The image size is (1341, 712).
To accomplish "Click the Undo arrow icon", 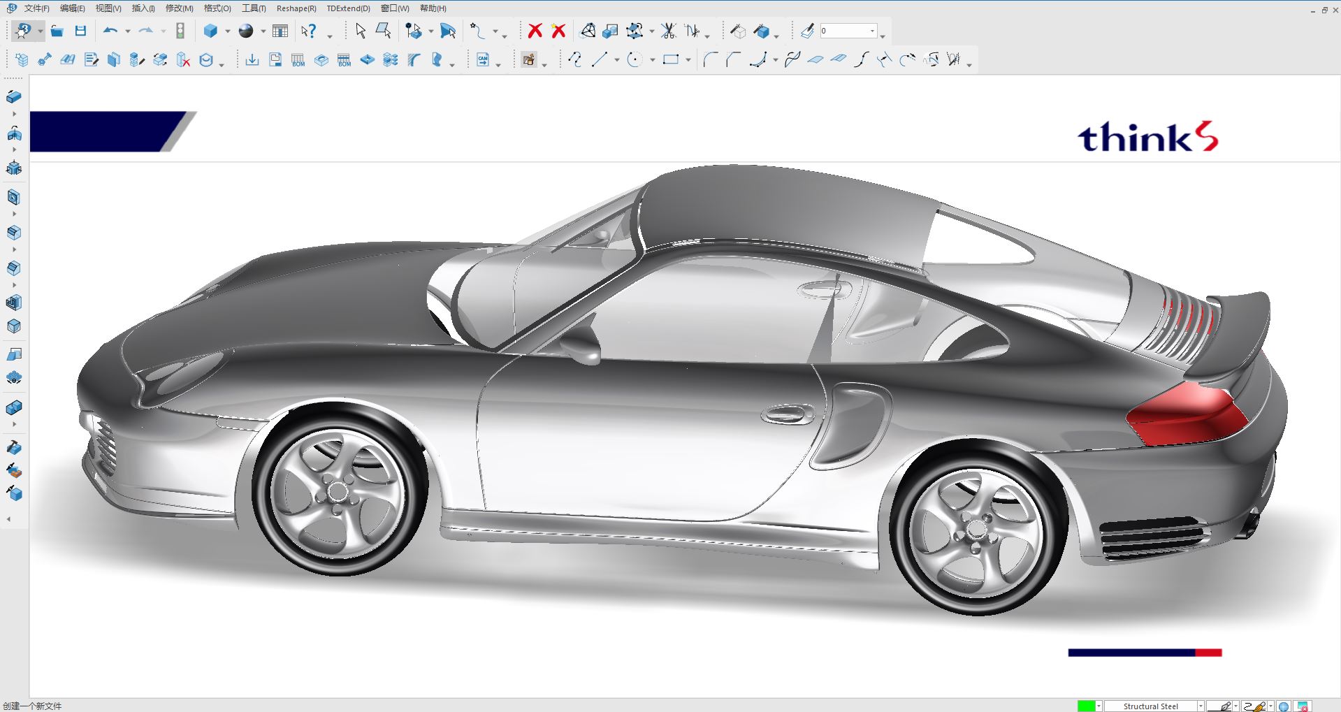I will [x=110, y=31].
